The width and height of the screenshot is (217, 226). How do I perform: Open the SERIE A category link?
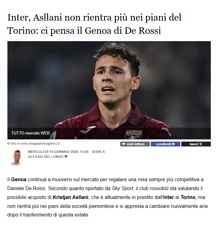click(98, 152)
